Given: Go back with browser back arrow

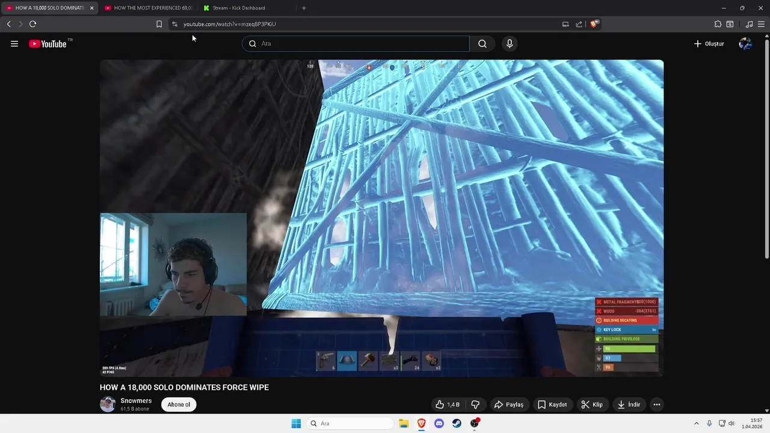Looking at the screenshot, I should [x=8, y=24].
